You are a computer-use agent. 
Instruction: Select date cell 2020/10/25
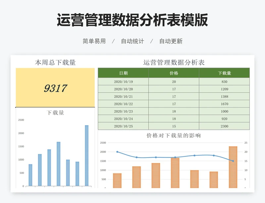(x=123, y=126)
